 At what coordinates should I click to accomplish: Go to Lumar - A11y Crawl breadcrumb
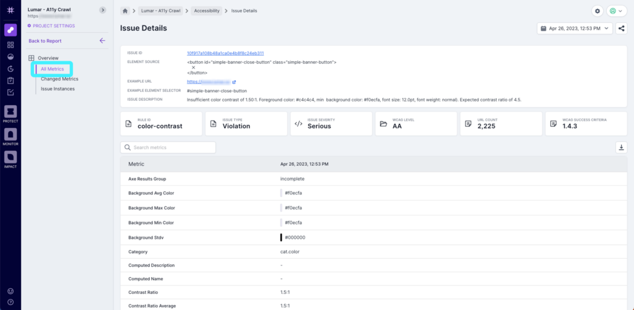(160, 11)
